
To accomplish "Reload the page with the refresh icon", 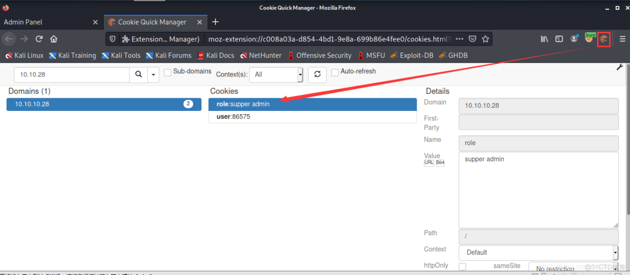I will pos(39,39).
